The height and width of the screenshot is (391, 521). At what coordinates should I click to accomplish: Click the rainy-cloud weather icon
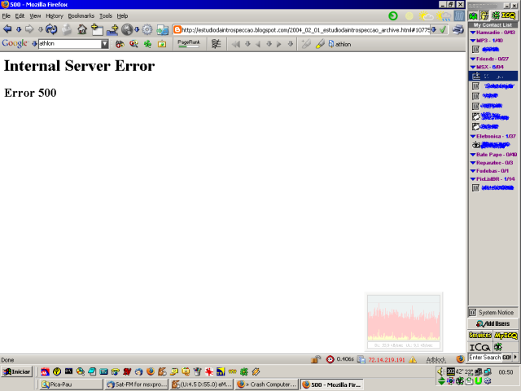click(443, 15)
